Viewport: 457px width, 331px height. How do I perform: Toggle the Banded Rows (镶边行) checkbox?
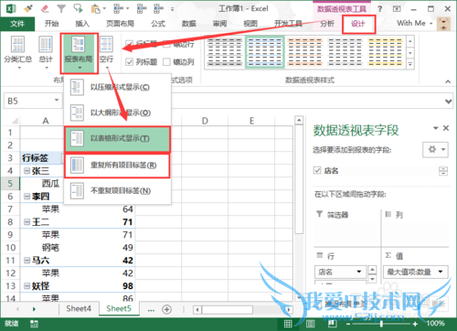pos(166,45)
